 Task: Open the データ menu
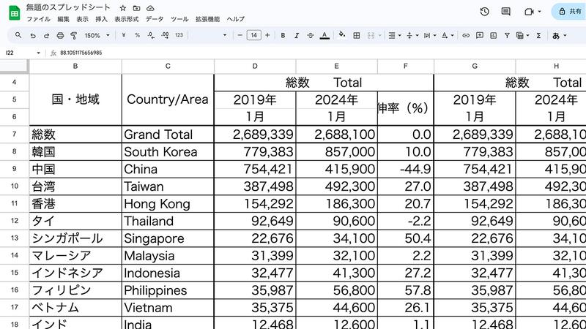pos(155,19)
